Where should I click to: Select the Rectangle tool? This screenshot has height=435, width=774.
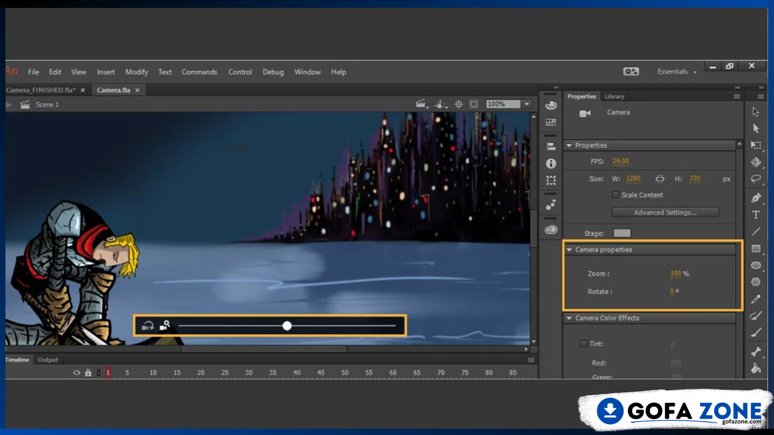(x=756, y=249)
